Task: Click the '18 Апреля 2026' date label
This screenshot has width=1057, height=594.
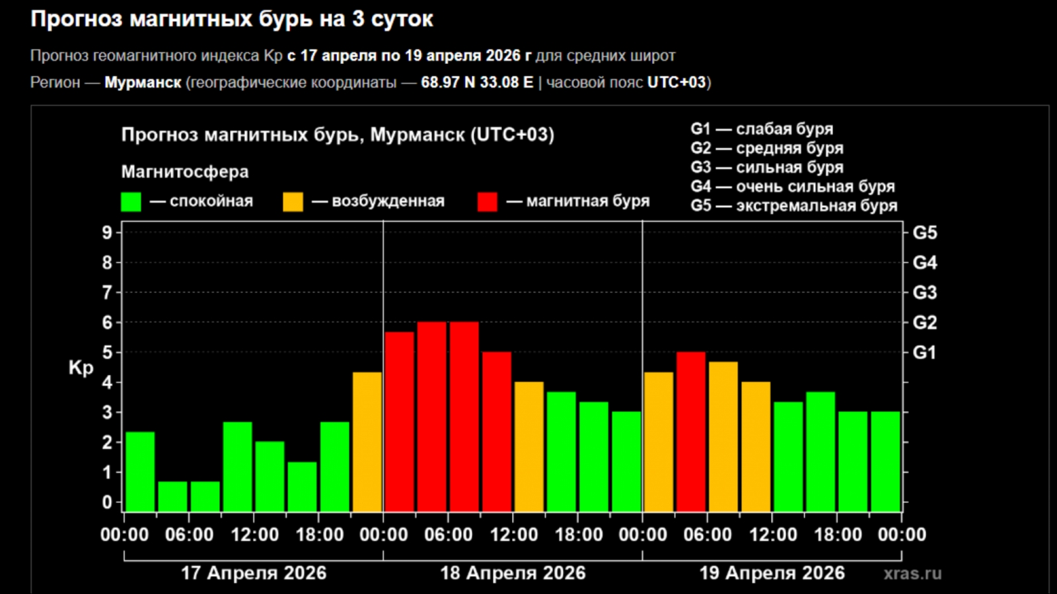Action: [513, 573]
